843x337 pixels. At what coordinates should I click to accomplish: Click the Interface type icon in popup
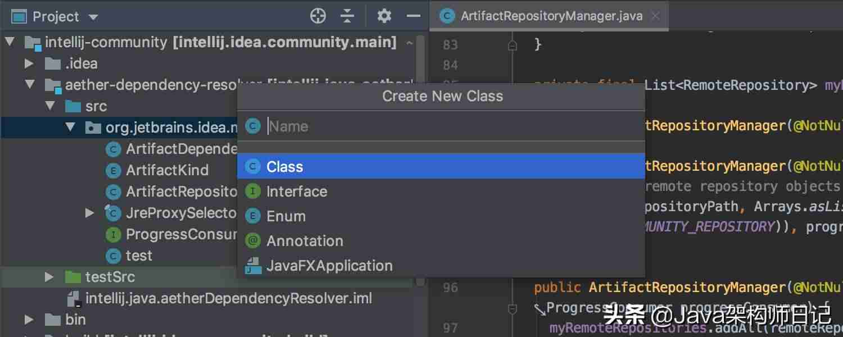click(x=253, y=192)
